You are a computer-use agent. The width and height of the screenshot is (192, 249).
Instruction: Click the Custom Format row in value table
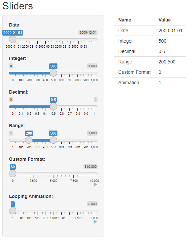click(x=150, y=72)
